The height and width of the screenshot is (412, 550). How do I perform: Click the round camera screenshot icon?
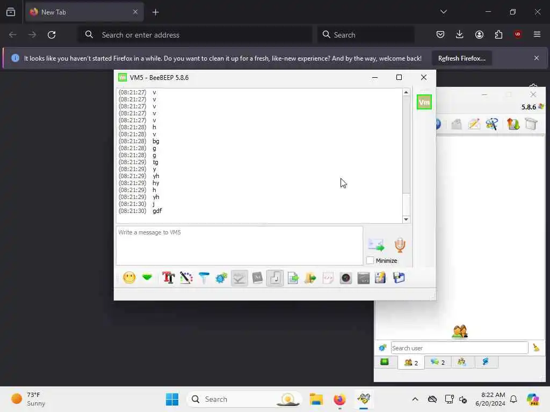point(346,278)
